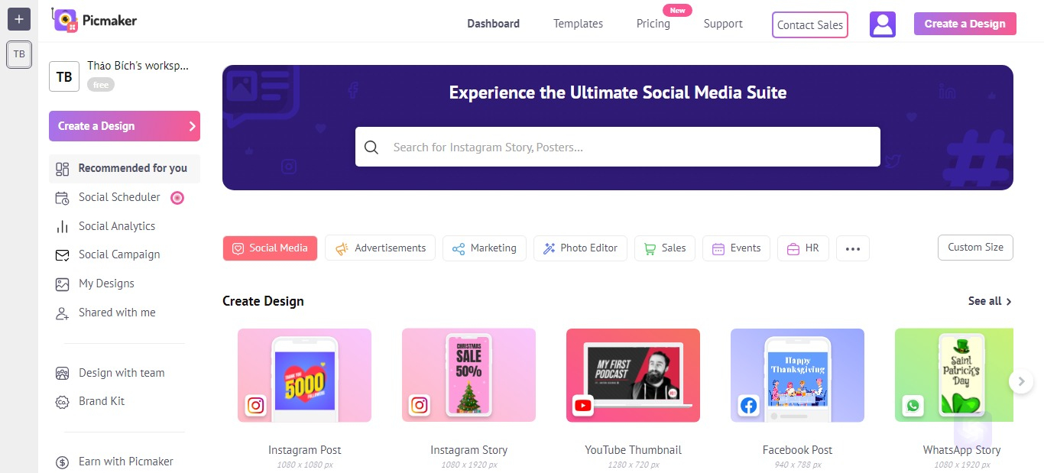Select the Events category tab
This screenshot has height=473, width=1044.
tap(736, 248)
